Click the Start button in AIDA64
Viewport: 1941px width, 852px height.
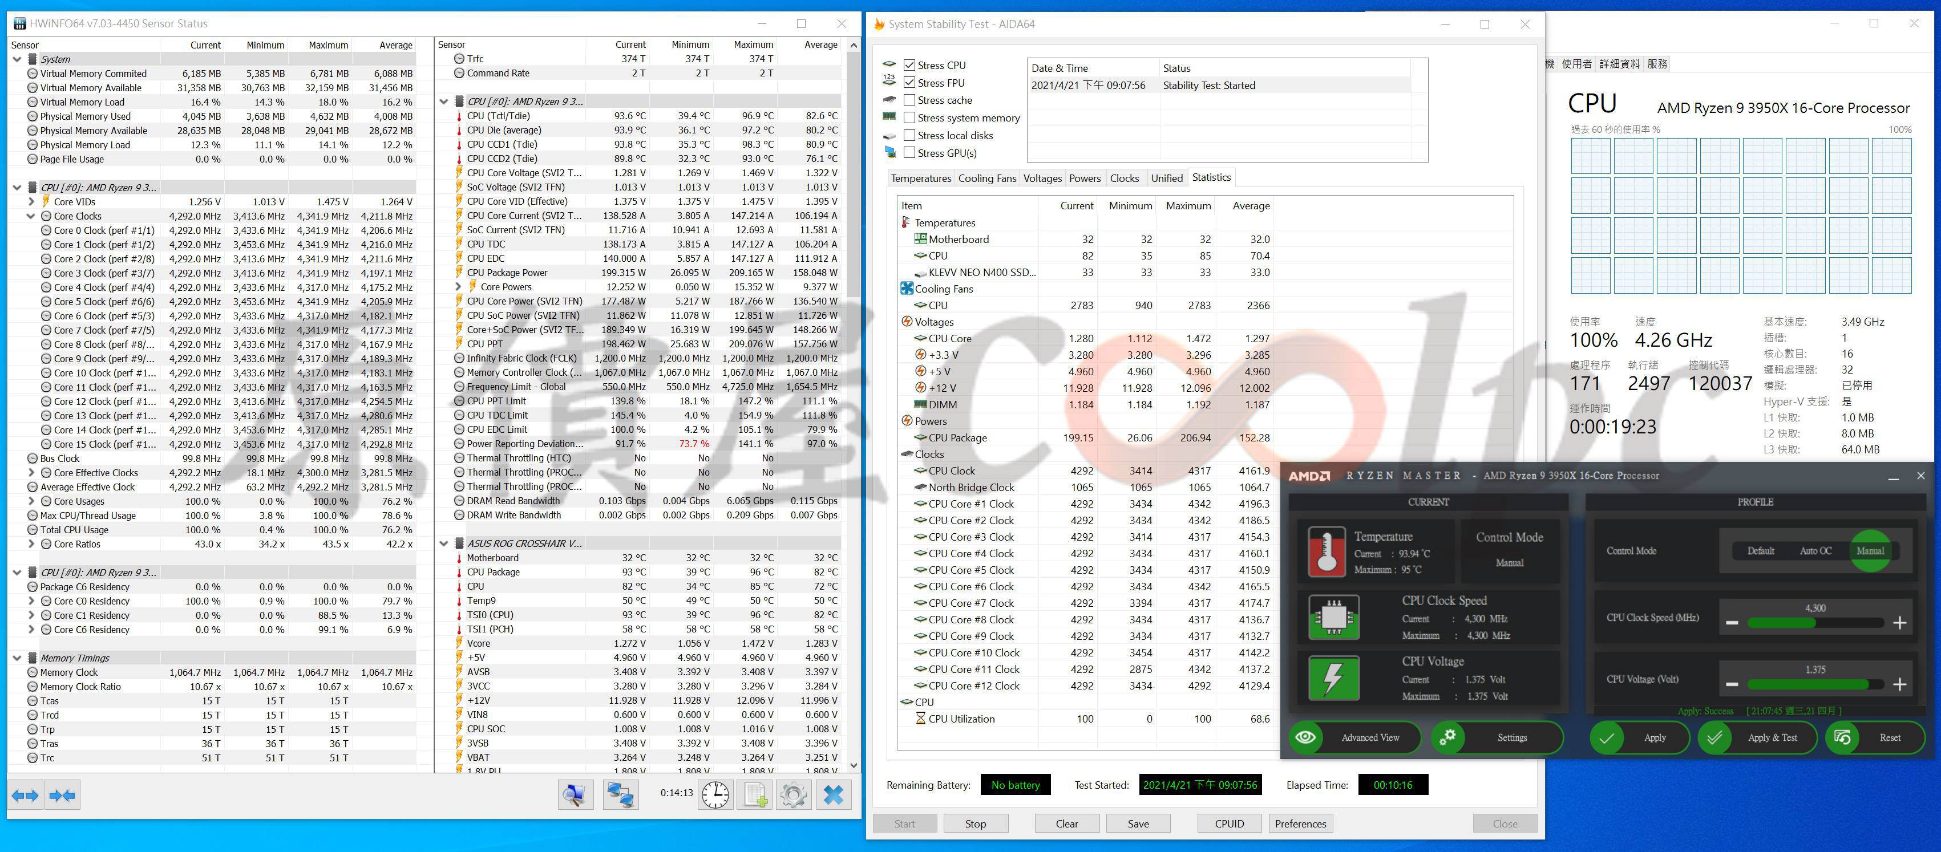[x=904, y=823]
